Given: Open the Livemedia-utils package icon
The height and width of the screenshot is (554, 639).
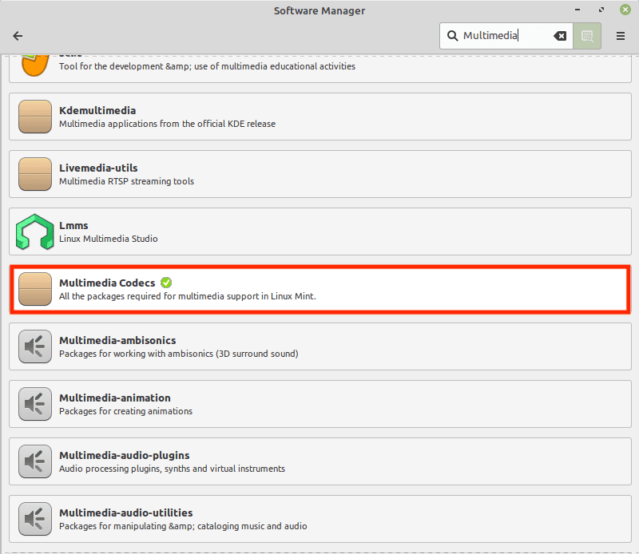Looking at the screenshot, I should tap(35, 174).
